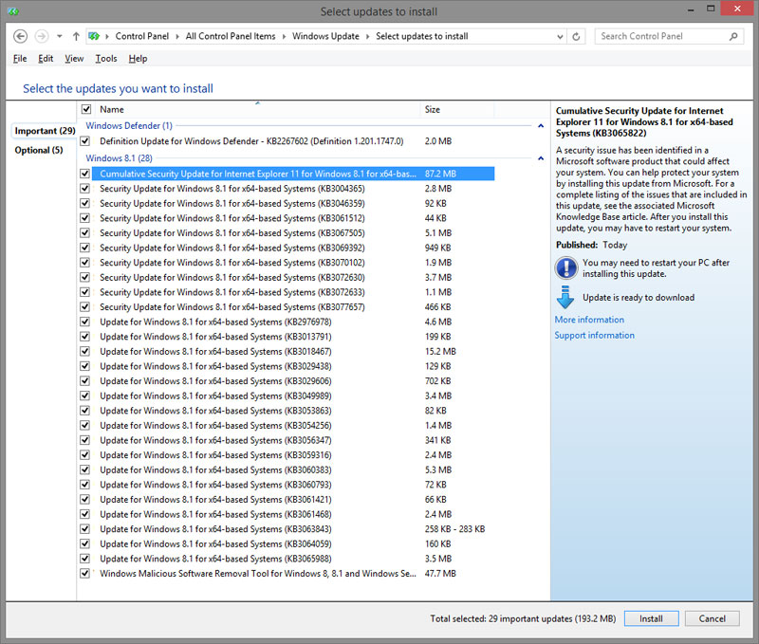The width and height of the screenshot is (759, 644).
Task: Click the search magnifier icon
Action: 733,36
